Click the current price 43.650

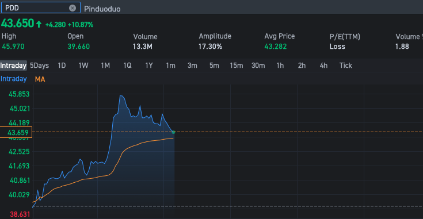17,24
